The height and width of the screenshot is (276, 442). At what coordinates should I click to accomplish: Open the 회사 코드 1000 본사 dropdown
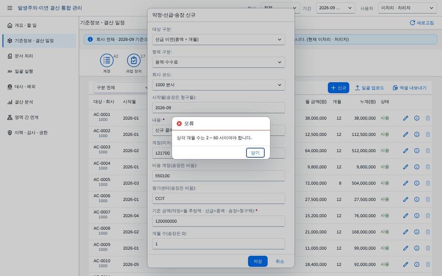coord(219,85)
